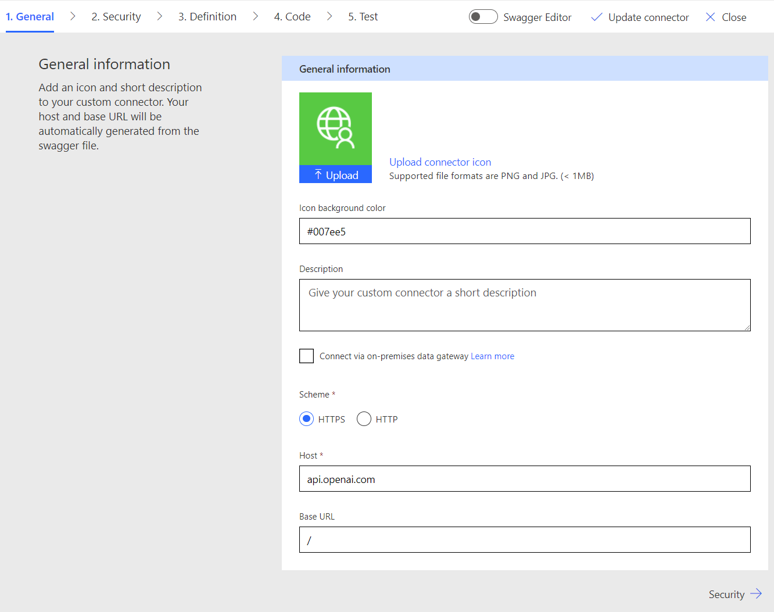Click chevron between Code and Test
The height and width of the screenshot is (612, 774).
coord(329,16)
